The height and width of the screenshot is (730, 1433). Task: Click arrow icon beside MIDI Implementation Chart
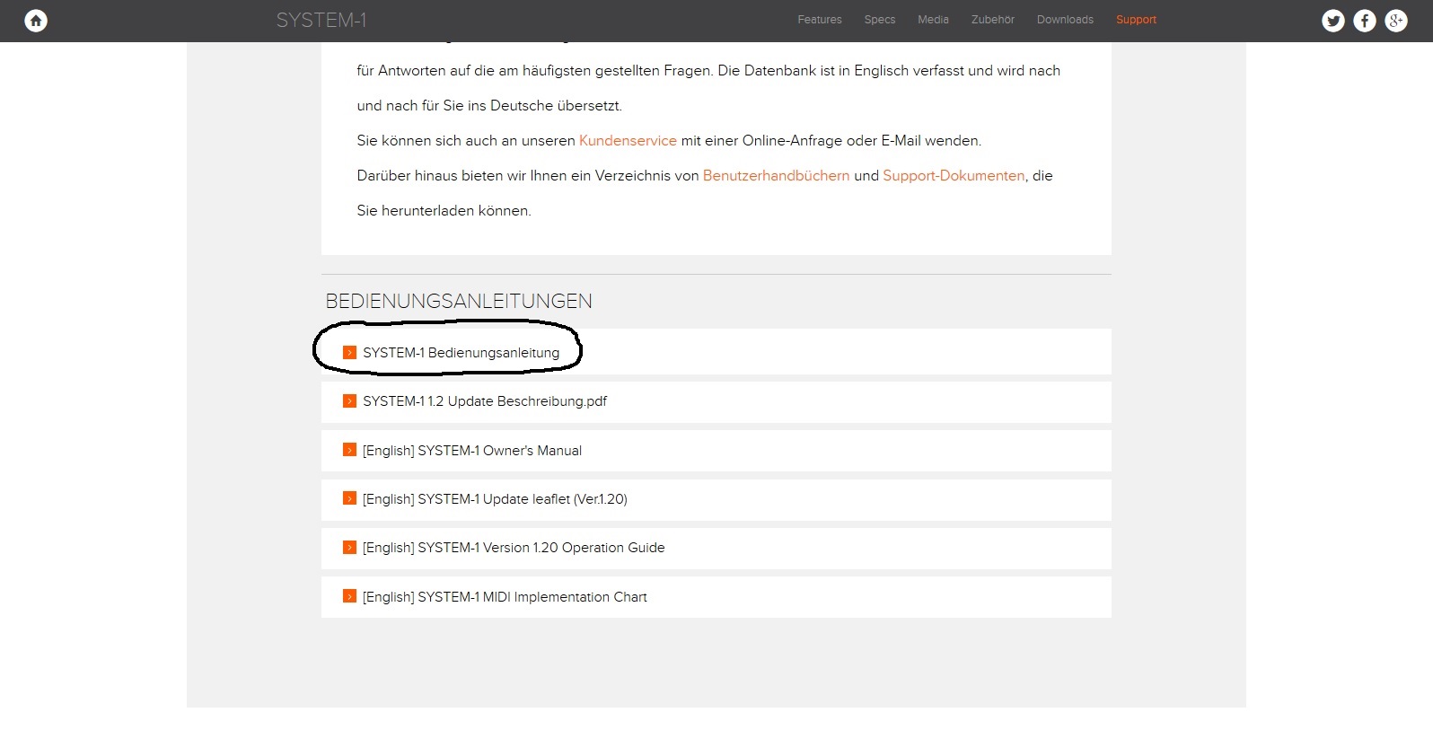coord(350,596)
